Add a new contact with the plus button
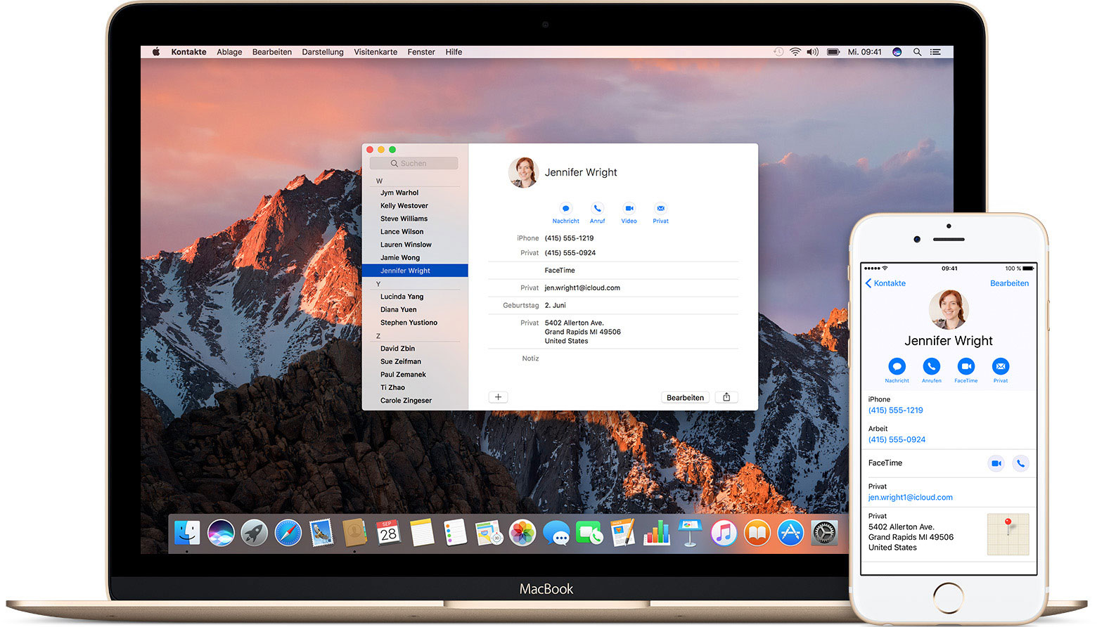1097x627 pixels. pyautogui.click(x=498, y=397)
